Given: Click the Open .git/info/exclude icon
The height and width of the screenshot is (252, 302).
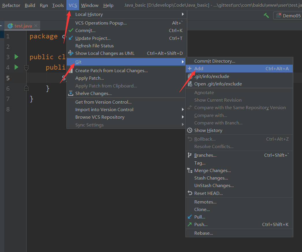Looking at the screenshot, I should point(190,84).
